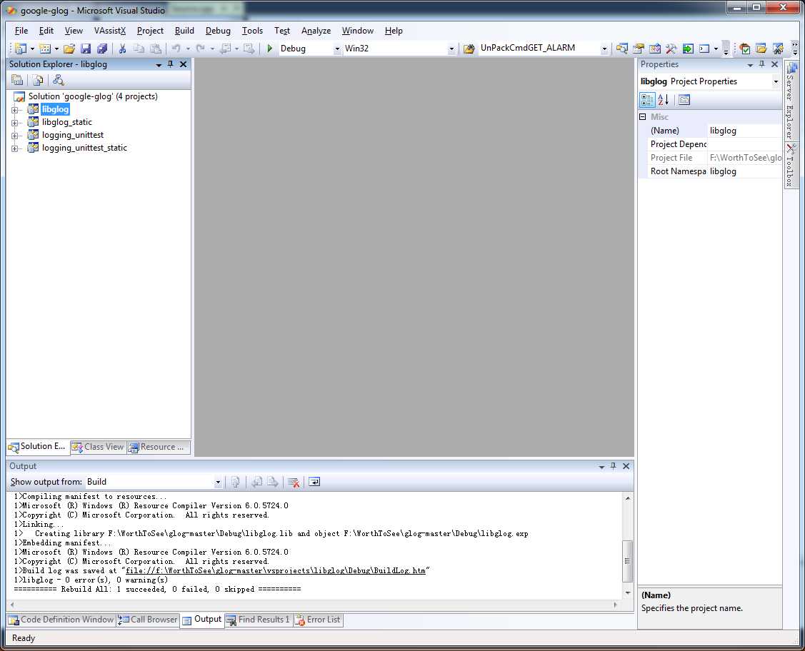
Task: Open the File menu
Action: coord(21,31)
